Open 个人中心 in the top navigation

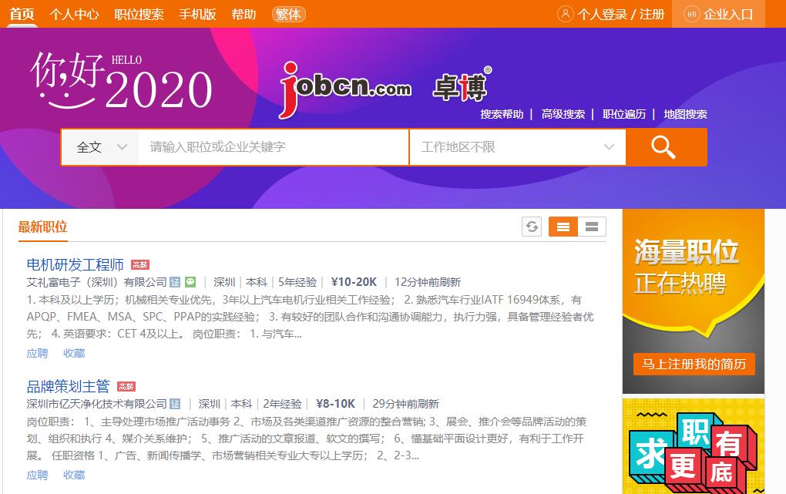coord(74,14)
